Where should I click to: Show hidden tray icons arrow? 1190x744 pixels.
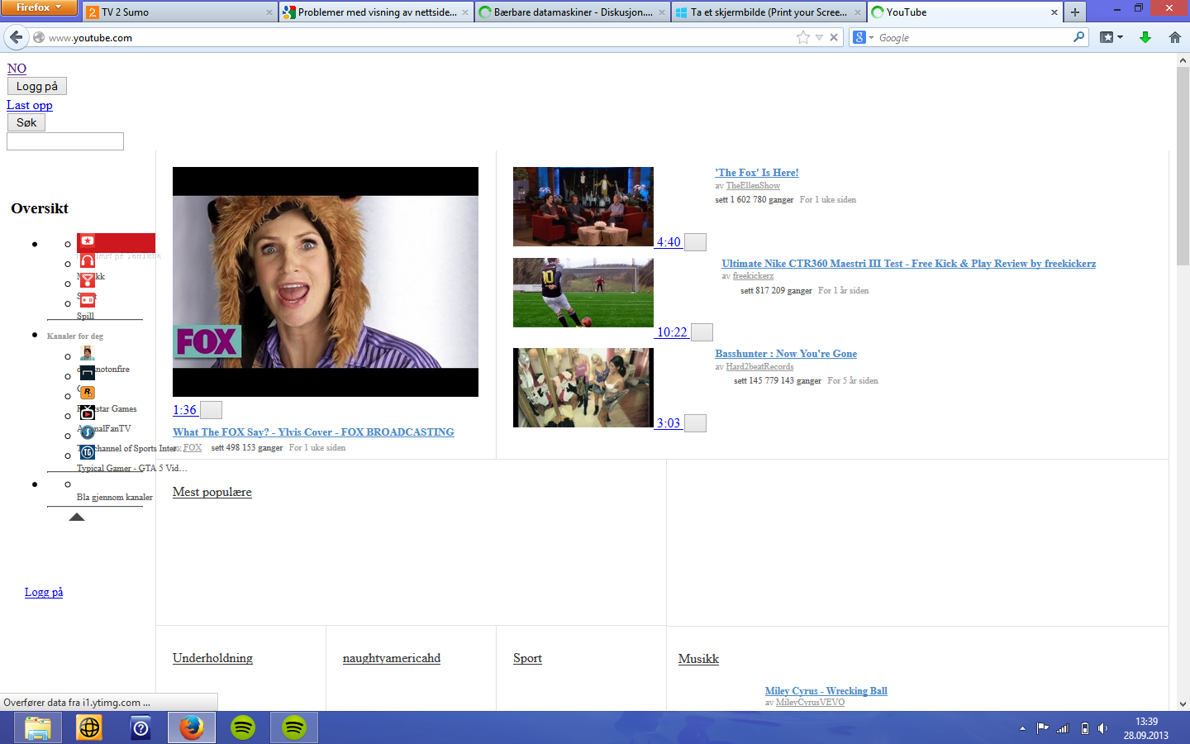pos(1022,728)
